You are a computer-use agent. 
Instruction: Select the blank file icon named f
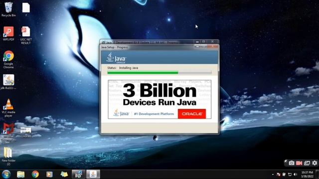26,9
